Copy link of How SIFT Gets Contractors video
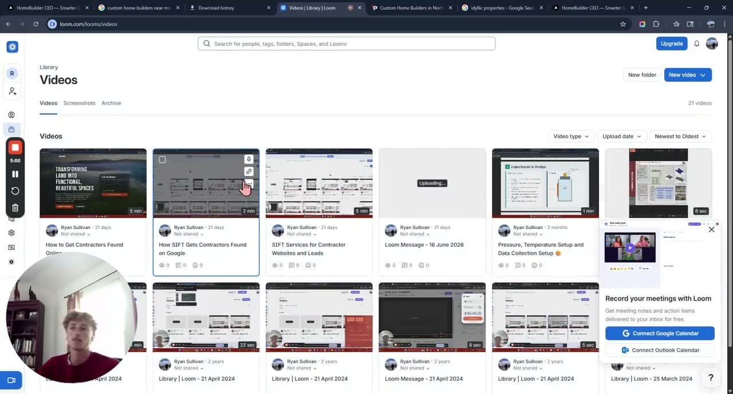 pyautogui.click(x=249, y=171)
